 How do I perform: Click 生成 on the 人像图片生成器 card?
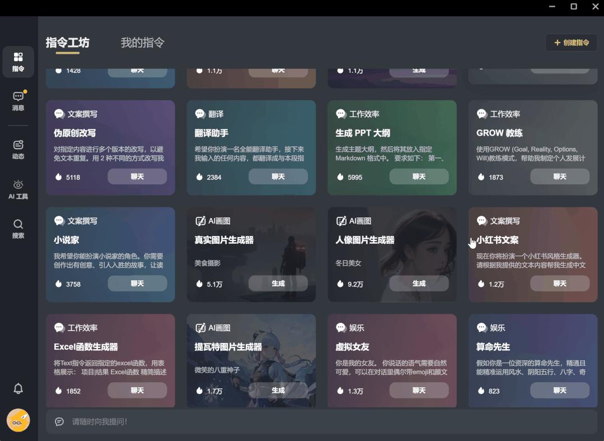point(419,284)
